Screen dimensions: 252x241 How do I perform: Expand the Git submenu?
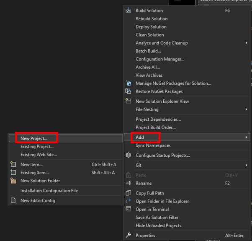coord(246,166)
